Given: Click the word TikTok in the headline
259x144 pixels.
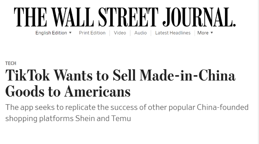Looking at the screenshot, I should (28, 76).
